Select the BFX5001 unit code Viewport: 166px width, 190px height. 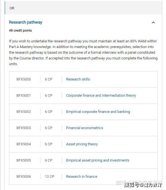[24, 96]
